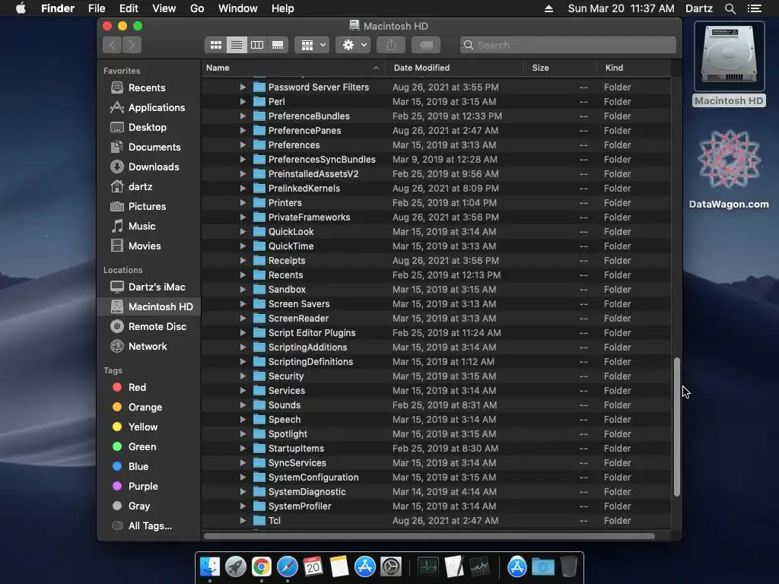
Task: Select Macintosh HD in sidebar Locations
Action: 148,307
